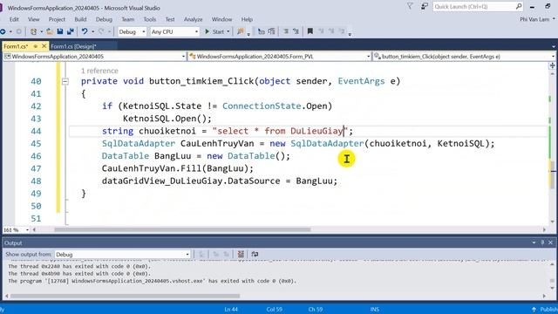Open the View menu

click(x=33, y=19)
